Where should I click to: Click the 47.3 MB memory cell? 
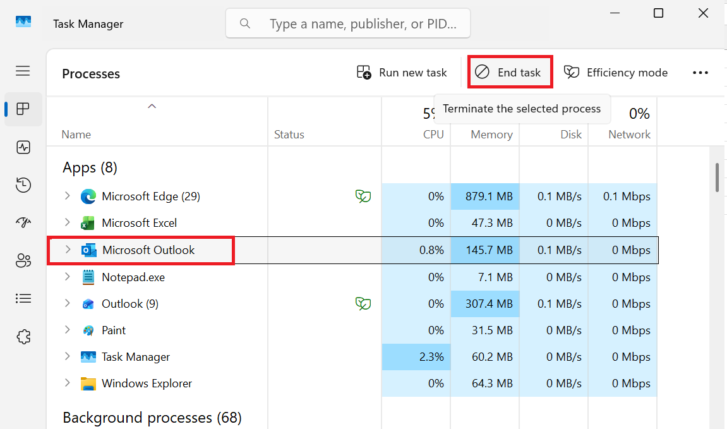tap(485, 223)
